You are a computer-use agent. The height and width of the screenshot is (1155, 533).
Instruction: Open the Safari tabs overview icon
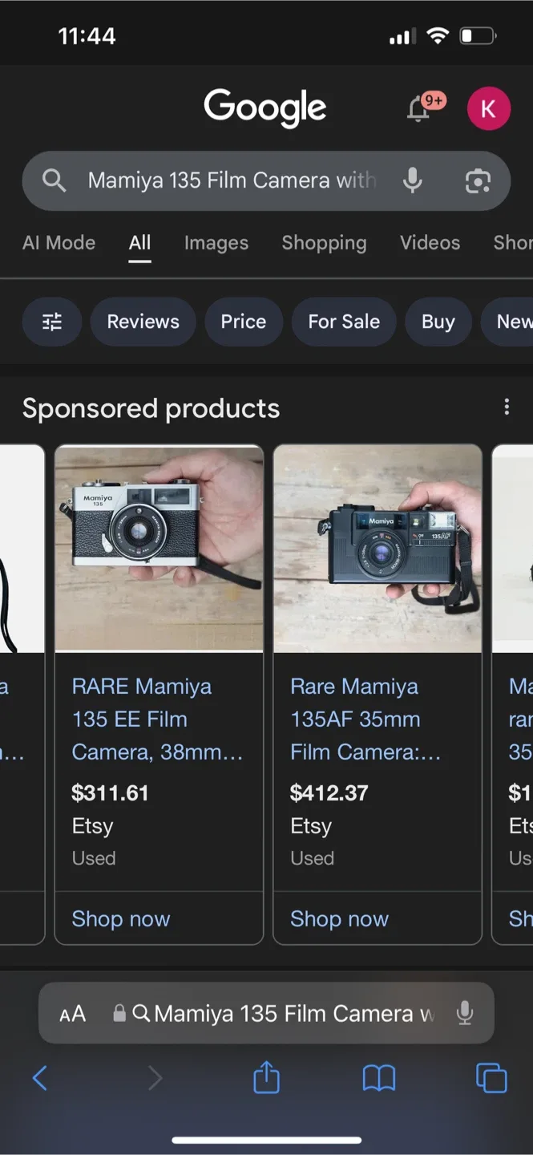point(491,1078)
